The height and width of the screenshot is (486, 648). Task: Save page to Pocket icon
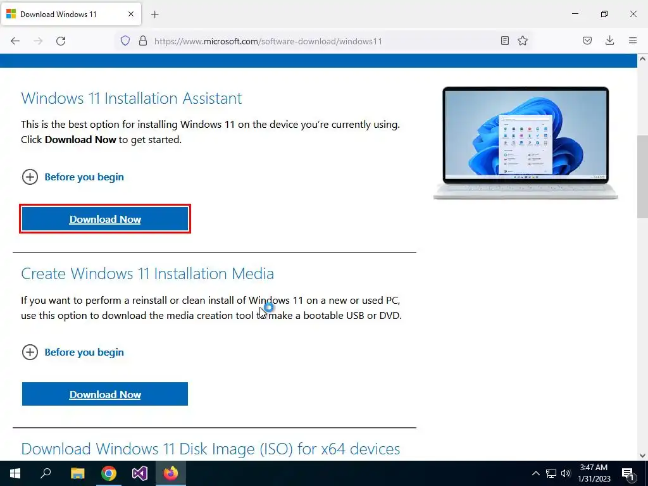587,40
